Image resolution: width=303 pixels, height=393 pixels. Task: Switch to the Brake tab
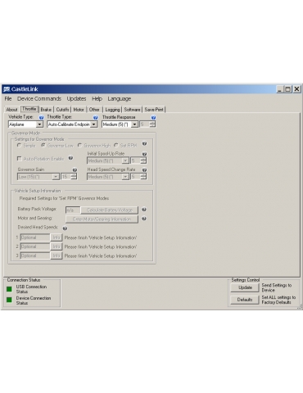(46, 110)
